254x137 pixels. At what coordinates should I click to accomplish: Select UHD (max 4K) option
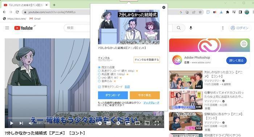pyautogui.click(x=99, y=78)
